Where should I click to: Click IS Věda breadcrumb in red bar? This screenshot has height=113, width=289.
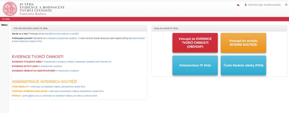(x=6, y=19)
